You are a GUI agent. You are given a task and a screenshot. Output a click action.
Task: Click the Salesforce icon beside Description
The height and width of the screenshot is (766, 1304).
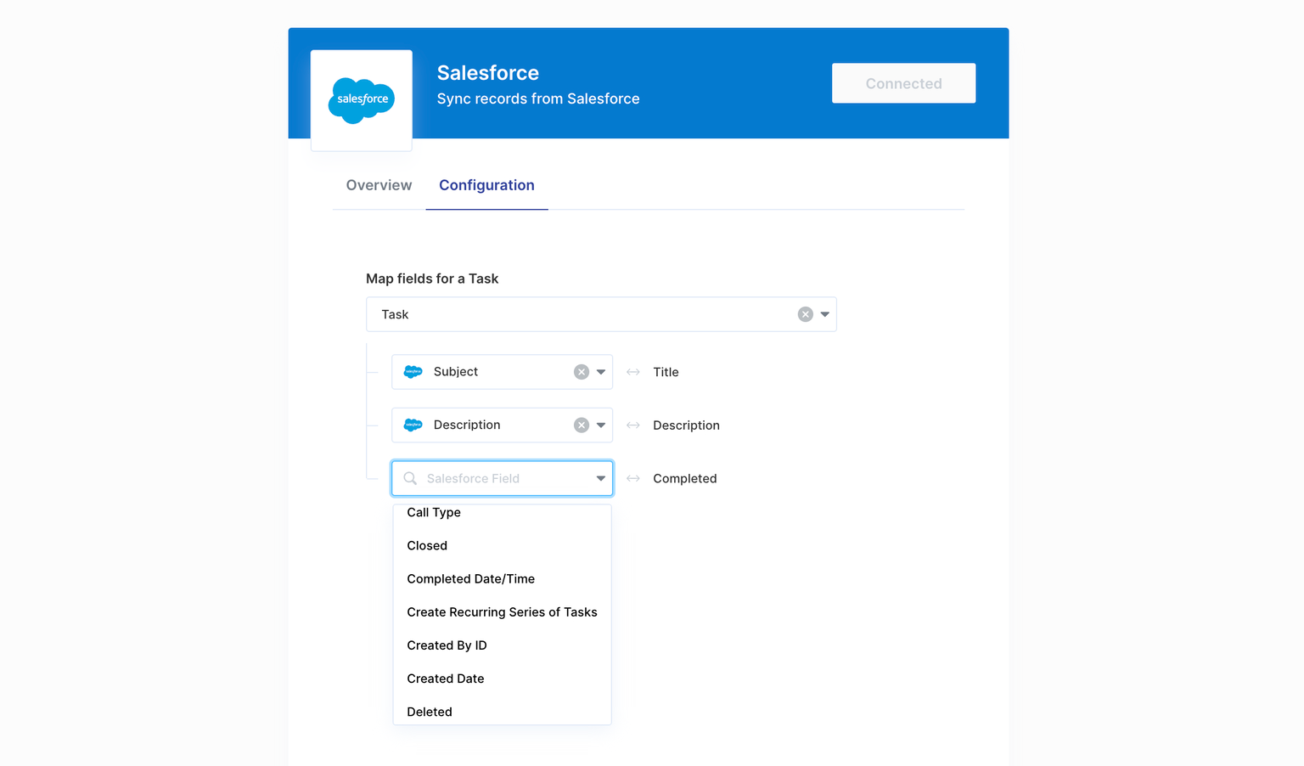coord(413,425)
